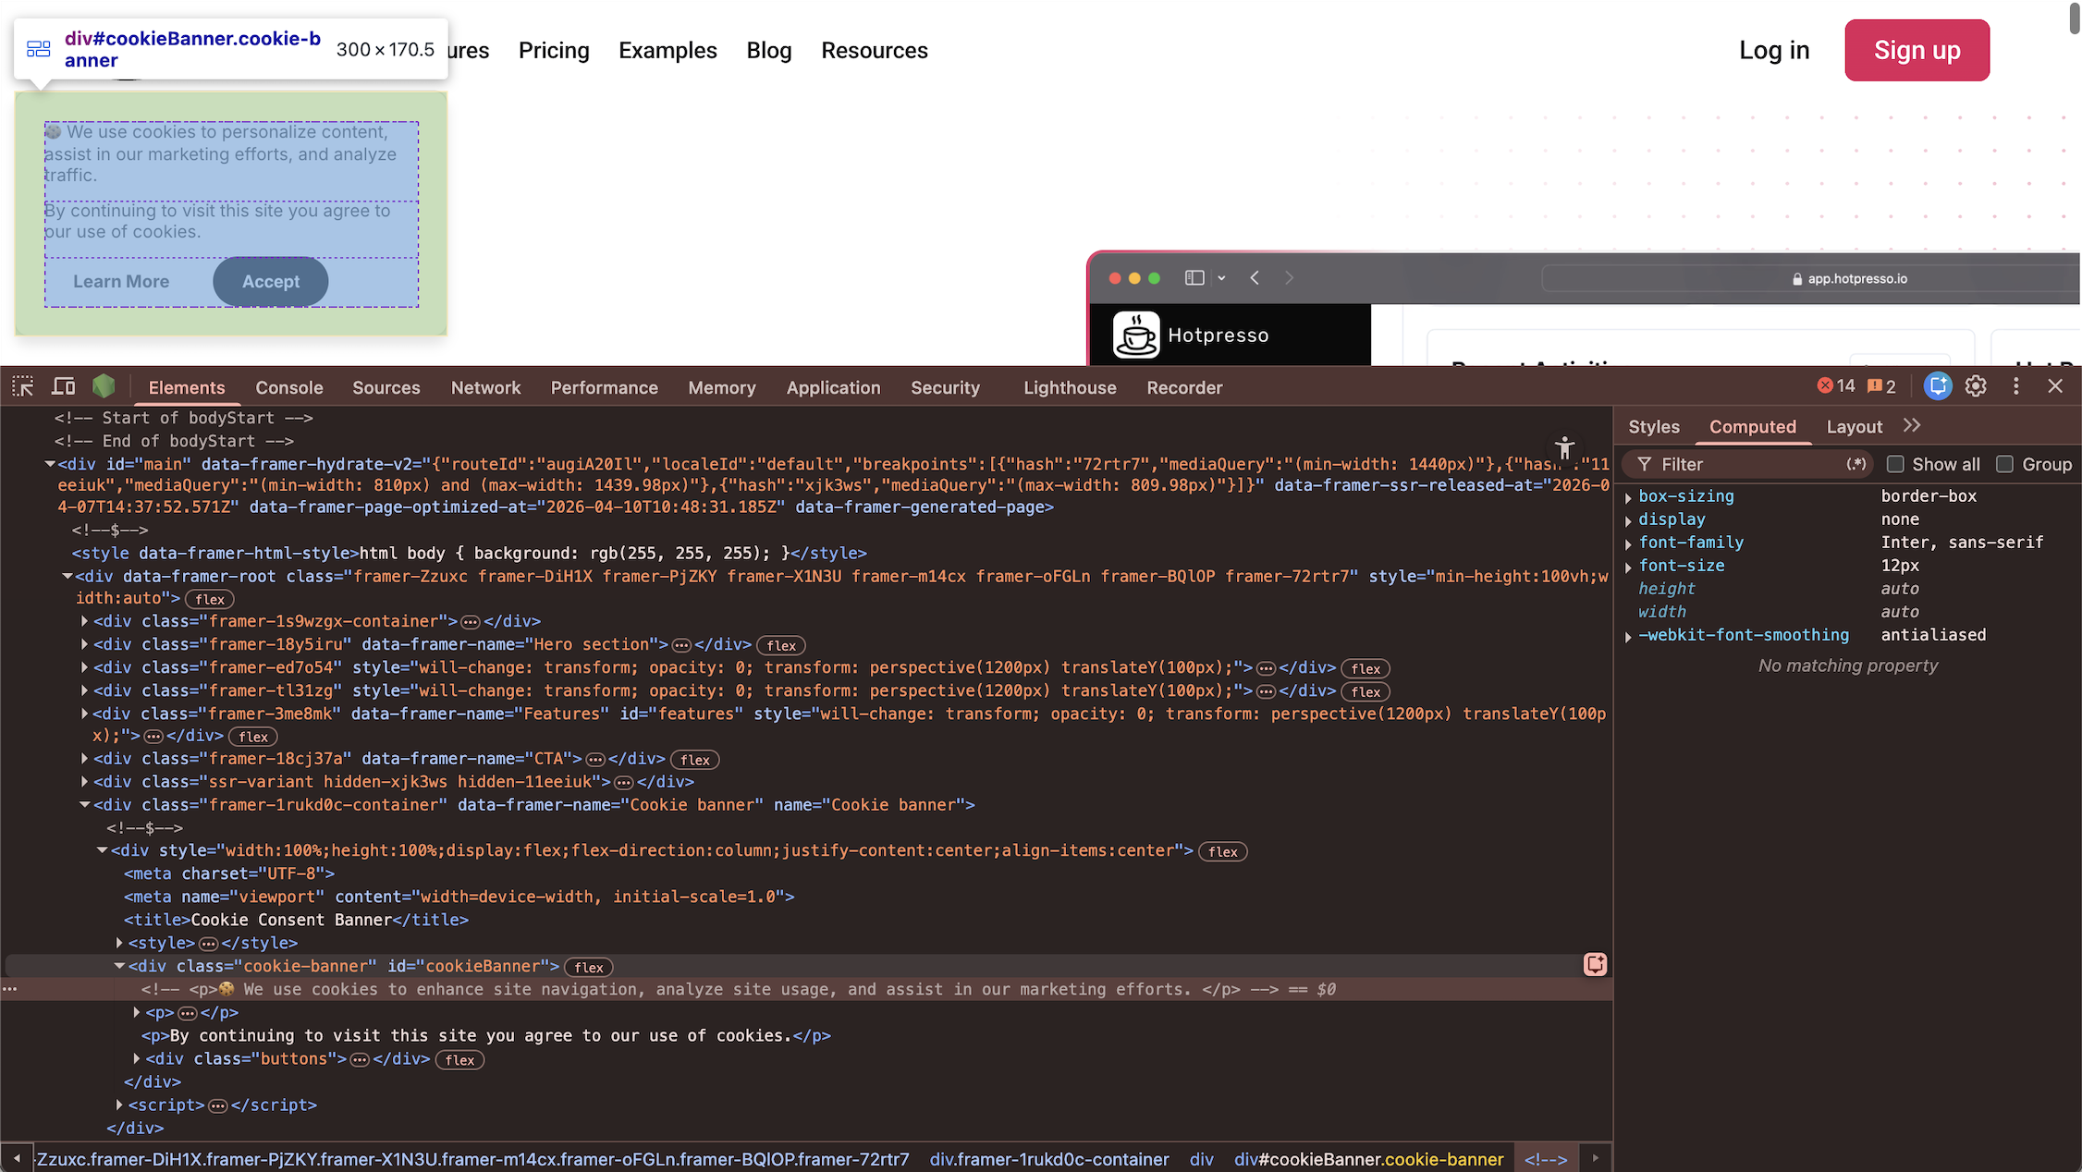Toggle the device toolbar emulation
This screenshot has height=1172, width=2082.
click(63, 385)
